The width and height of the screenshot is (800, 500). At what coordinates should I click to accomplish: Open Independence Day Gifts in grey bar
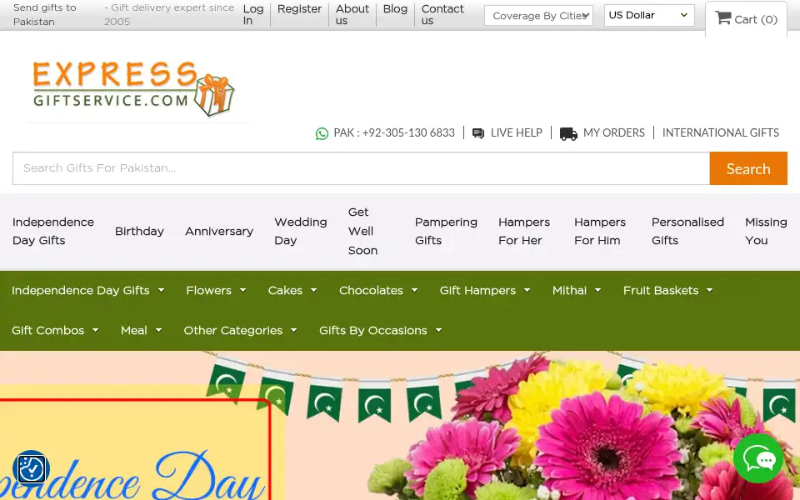click(x=53, y=231)
